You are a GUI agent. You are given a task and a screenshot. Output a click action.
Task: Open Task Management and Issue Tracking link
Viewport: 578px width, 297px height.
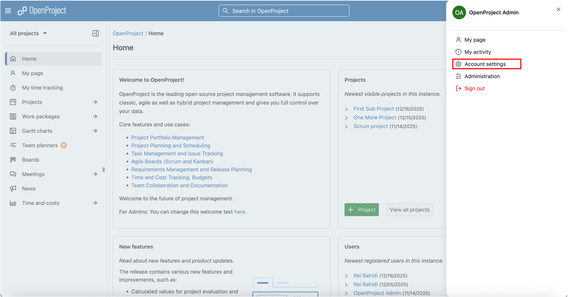(x=177, y=154)
